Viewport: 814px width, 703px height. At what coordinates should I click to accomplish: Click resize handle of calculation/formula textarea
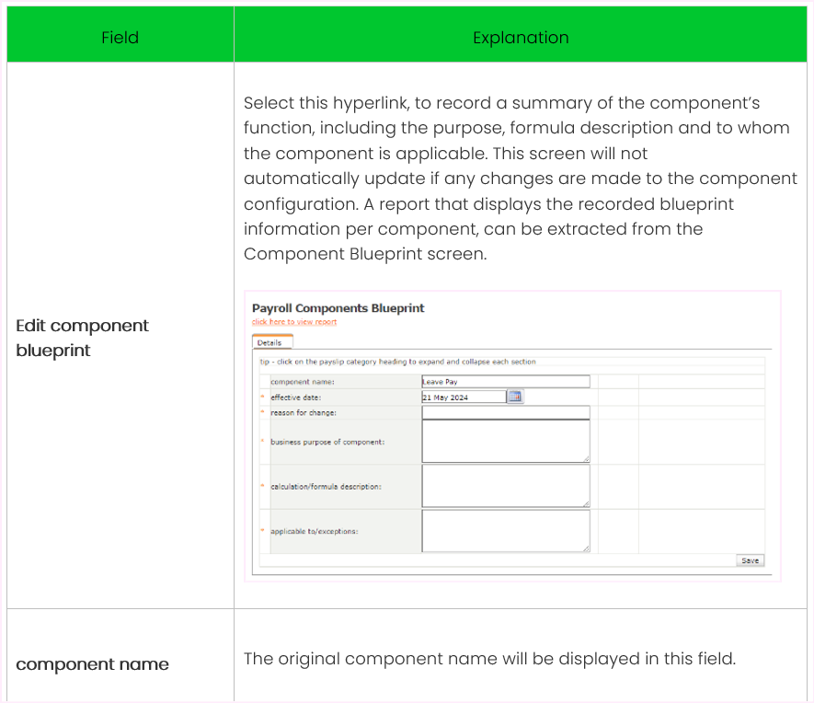(x=586, y=503)
